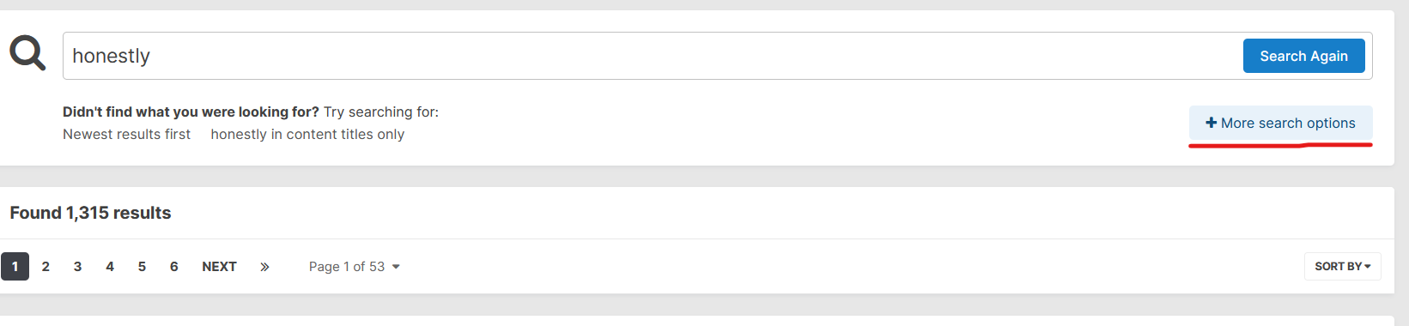
Task: Click the SORT BY caret arrow
Action: pyautogui.click(x=1367, y=267)
